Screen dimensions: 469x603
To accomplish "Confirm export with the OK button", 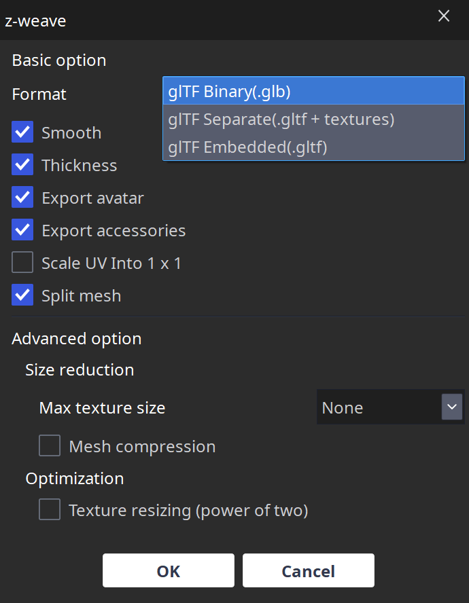I will pyautogui.click(x=169, y=571).
